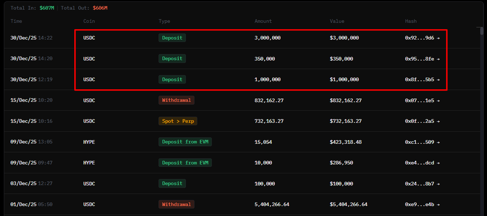Click the $3,000,000 Deposit badge

coord(172,38)
